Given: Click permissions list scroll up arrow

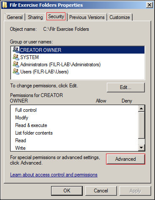Looking at the screenshot, I should [x=141, y=108].
